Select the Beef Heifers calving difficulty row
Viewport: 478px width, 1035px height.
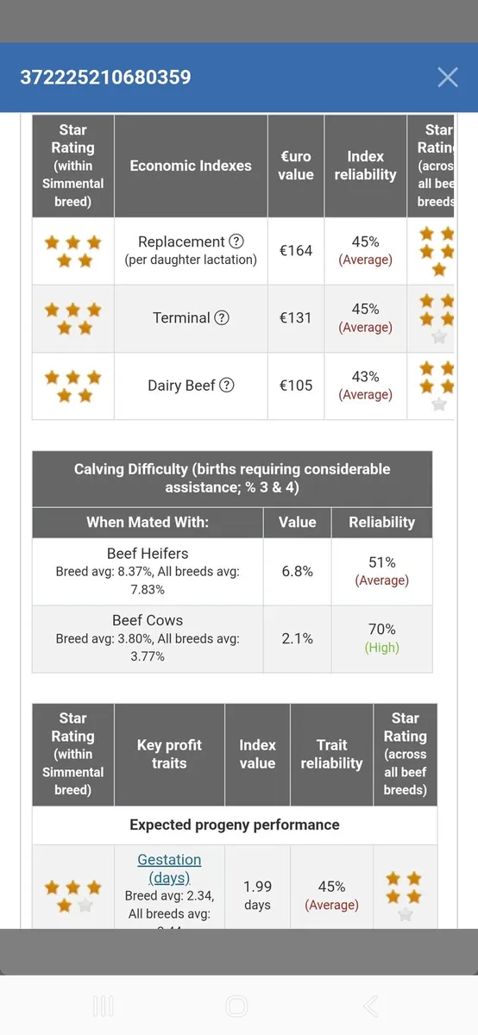coord(232,571)
